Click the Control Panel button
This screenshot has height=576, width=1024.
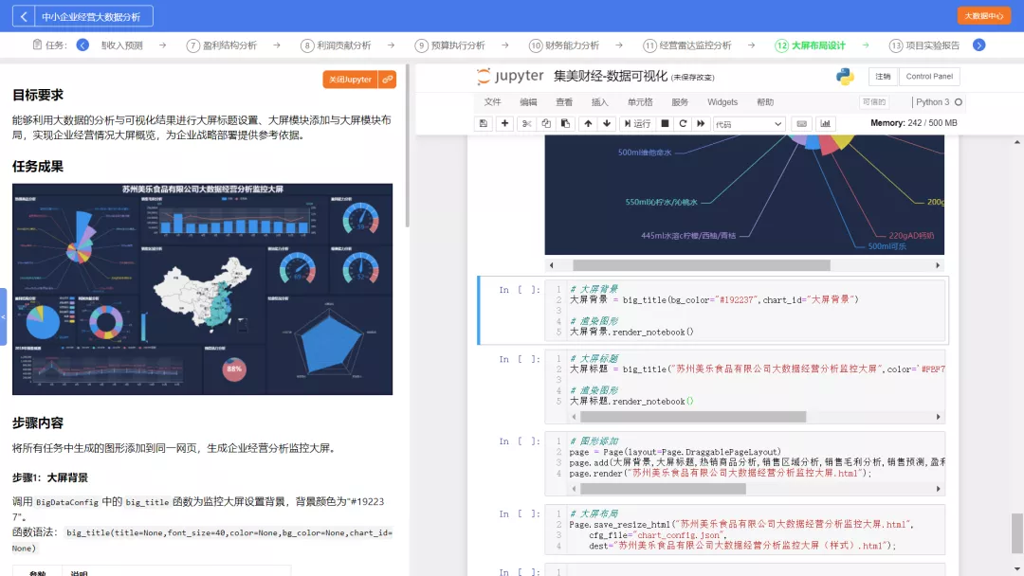point(928,77)
